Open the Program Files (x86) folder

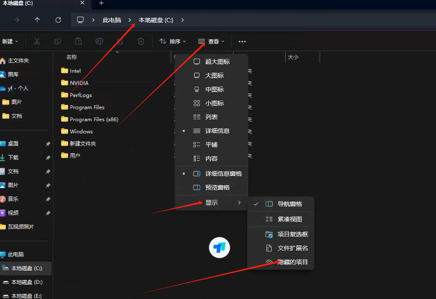pos(93,120)
